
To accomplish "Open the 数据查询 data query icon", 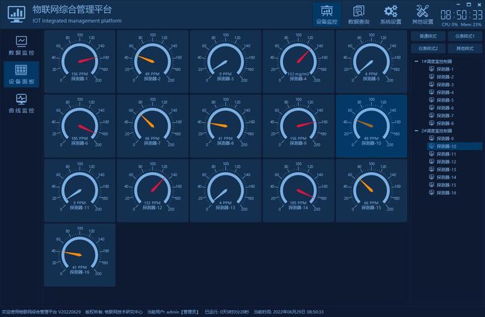I will tap(358, 11).
